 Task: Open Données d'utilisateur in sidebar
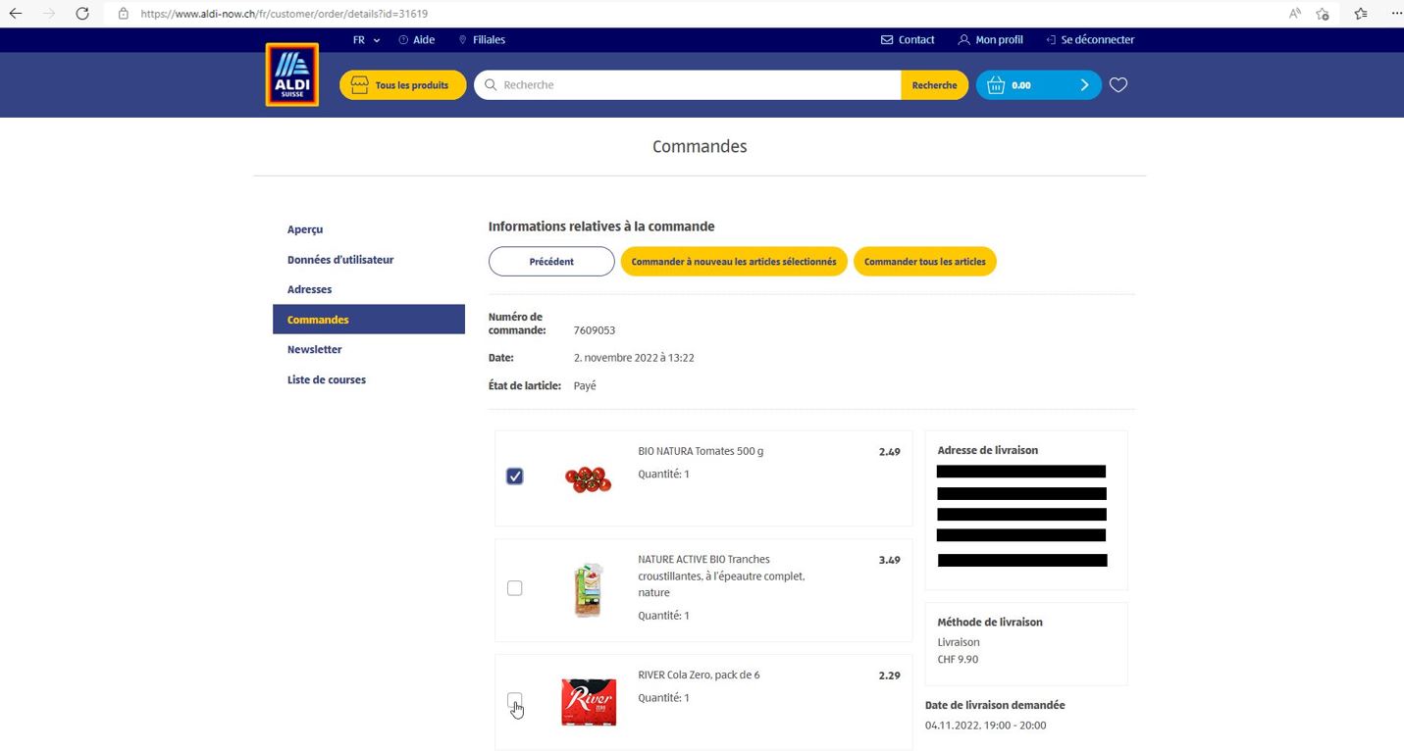340,260
